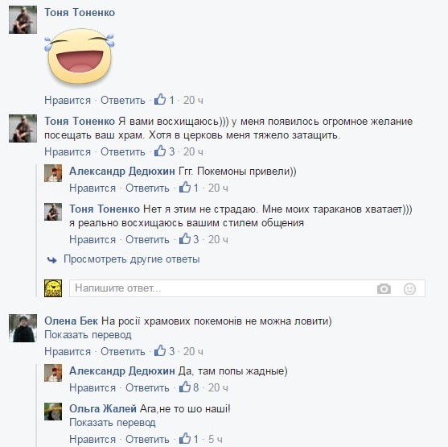The height and width of the screenshot is (447, 448).
Task: Like the 'Я вами восхищаюсь' comment
Action: 68,151
